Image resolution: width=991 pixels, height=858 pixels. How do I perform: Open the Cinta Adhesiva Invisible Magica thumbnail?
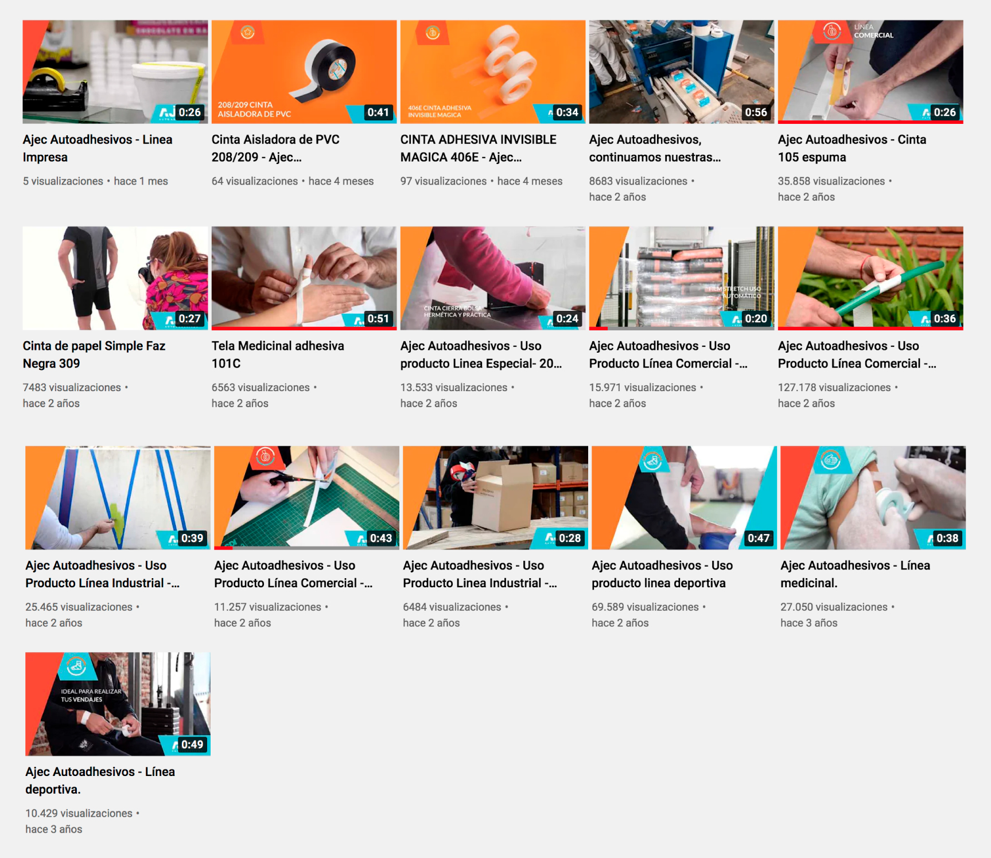[493, 72]
